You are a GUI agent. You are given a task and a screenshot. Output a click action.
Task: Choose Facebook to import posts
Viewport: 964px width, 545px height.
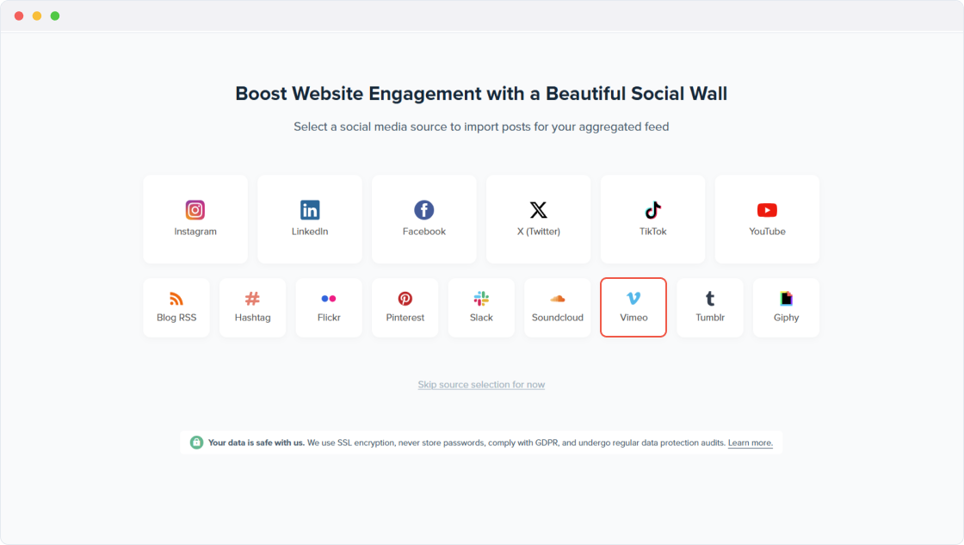click(423, 219)
